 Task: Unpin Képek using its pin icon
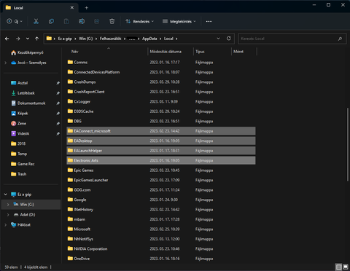[x=58, y=114]
